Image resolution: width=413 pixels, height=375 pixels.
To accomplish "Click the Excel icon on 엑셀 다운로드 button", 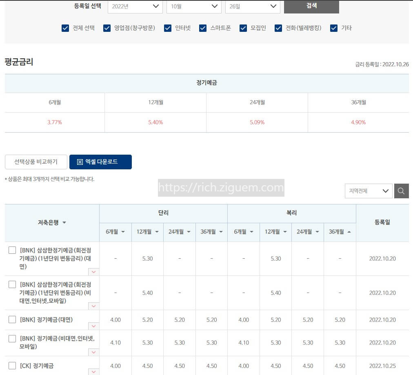I will point(80,162).
